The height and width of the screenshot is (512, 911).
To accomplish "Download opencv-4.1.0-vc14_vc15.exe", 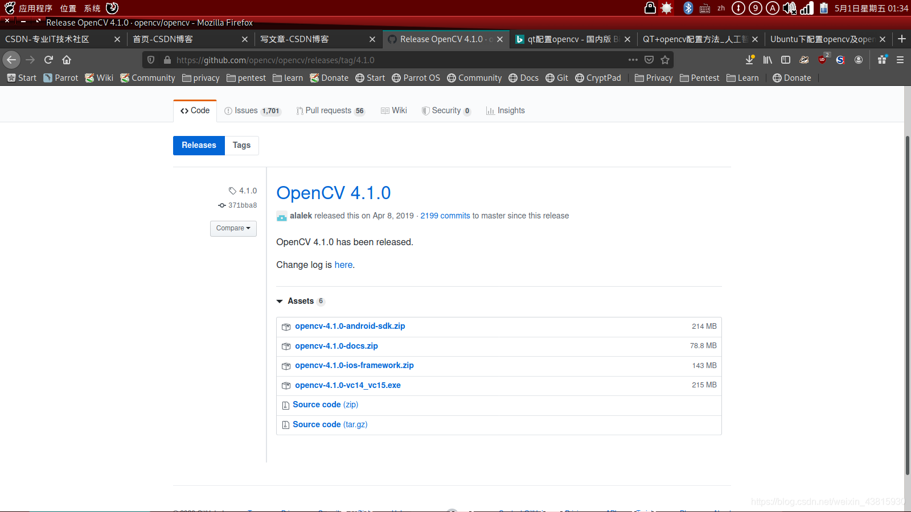I will (x=348, y=385).
